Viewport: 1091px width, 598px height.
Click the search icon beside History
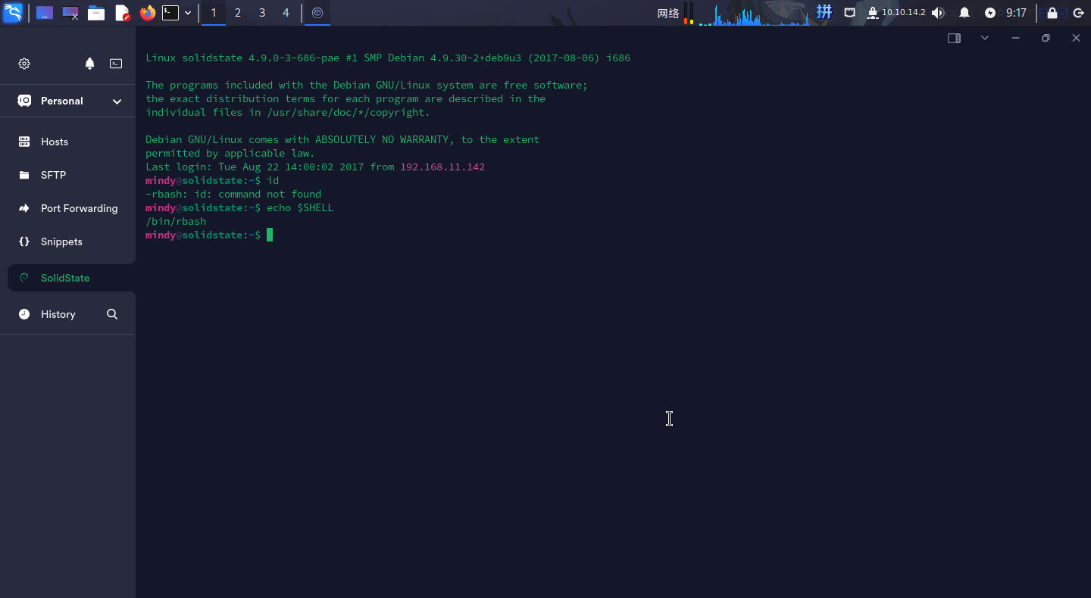click(112, 314)
